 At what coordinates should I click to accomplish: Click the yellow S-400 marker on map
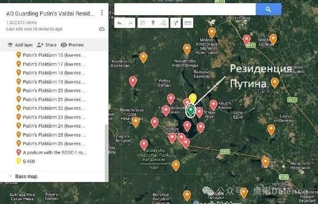pyautogui.click(x=193, y=98)
